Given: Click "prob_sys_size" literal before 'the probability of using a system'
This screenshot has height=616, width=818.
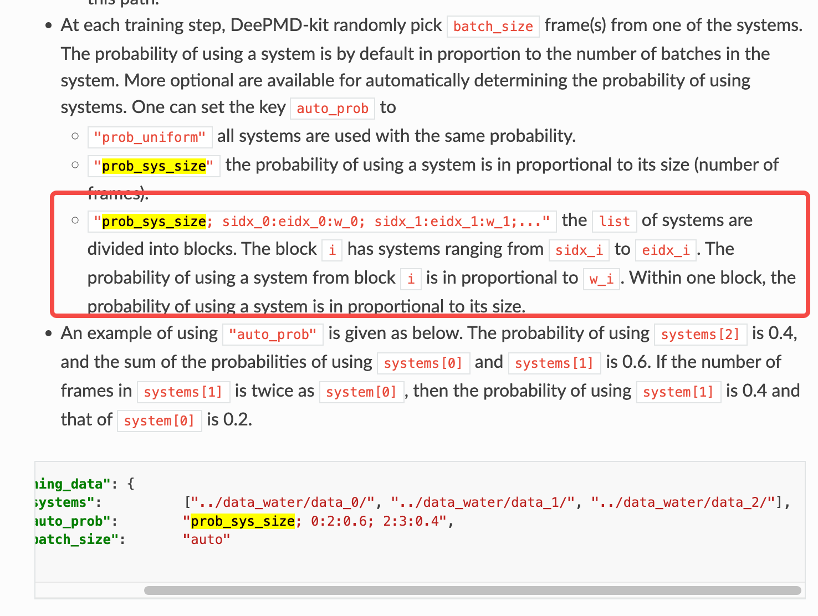Looking at the screenshot, I should pyautogui.click(x=154, y=166).
